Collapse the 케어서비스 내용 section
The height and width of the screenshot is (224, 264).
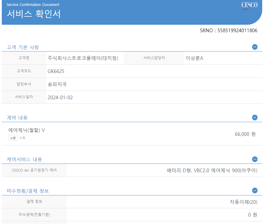(x=255, y=159)
